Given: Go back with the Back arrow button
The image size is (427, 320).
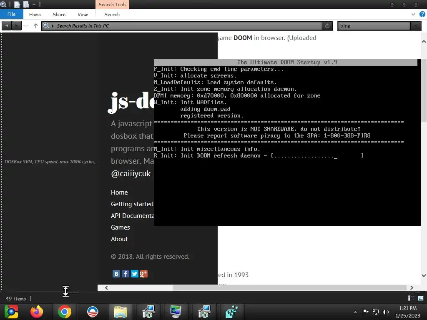Looking at the screenshot, I should (x=7, y=26).
